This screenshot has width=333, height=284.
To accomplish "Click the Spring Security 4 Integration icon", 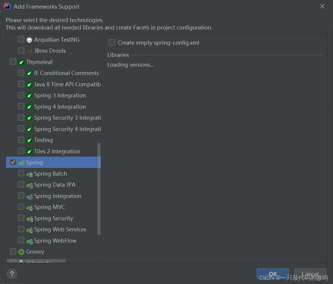I will pyautogui.click(x=29, y=129).
